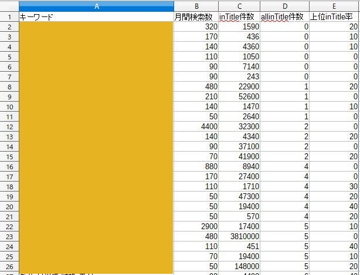Select cell with value 2640
This screenshot has width=360, height=275.
(239, 116)
